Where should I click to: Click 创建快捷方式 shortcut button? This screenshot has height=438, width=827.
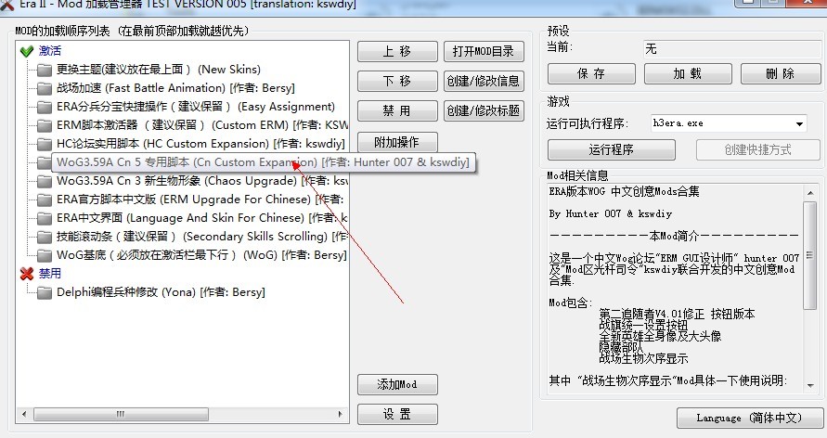tap(758, 149)
